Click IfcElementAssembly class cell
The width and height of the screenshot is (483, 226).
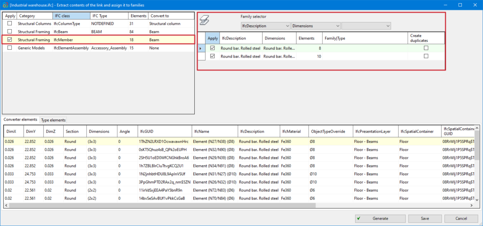tap(71, 48)
